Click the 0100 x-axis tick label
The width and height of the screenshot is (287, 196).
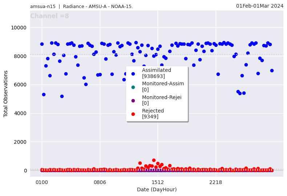(42, 182)
